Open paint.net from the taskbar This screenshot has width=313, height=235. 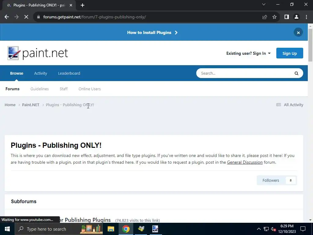tap(155, 229)
